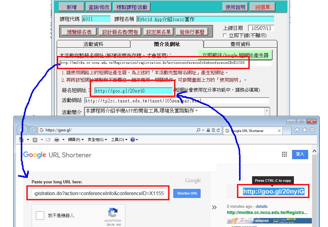The width and height of the screenshot is (328, 227).
Task: Click the read mail icon
Action: 48,140
